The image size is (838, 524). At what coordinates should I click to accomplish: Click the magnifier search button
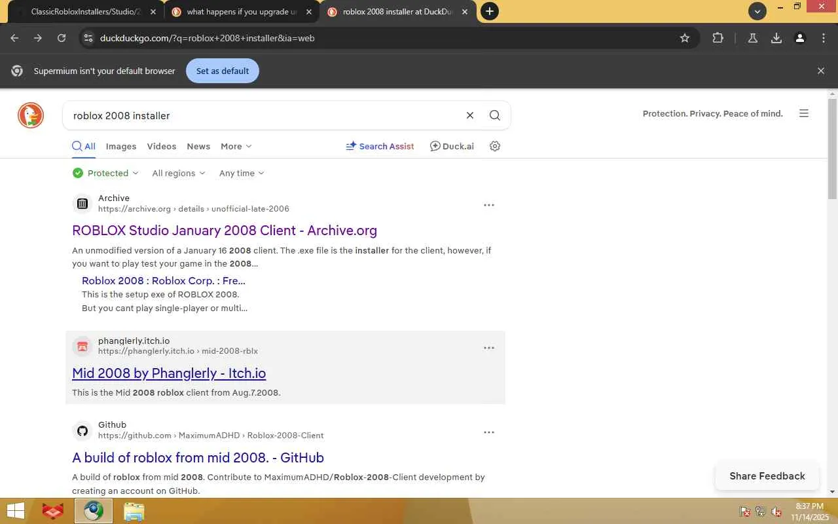[x=495, y=115]
